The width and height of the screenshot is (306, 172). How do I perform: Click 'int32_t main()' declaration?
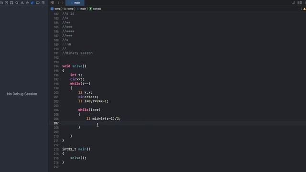pyautogui.click(x=76, y=149)
